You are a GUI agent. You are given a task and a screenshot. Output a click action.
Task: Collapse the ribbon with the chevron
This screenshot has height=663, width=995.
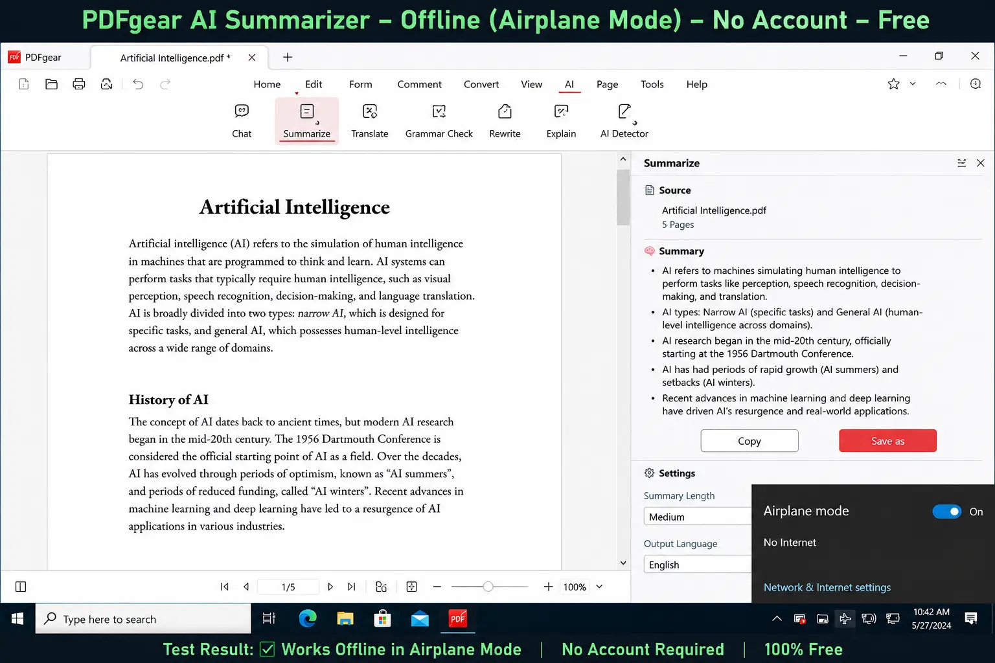[x=941, y=84]
